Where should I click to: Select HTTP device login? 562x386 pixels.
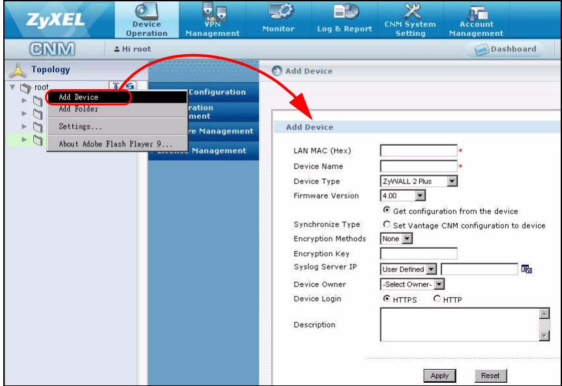click(437, 298)
